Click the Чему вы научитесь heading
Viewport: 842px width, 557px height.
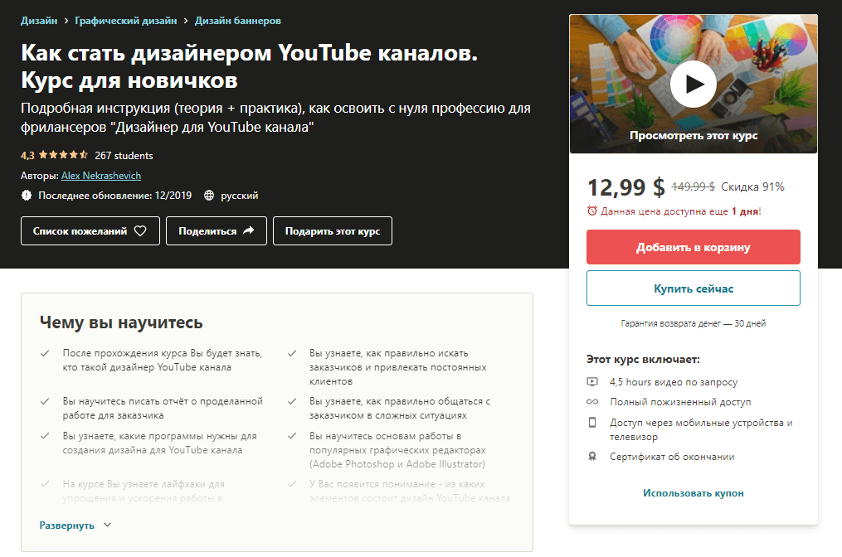click(x=121, y=322)
